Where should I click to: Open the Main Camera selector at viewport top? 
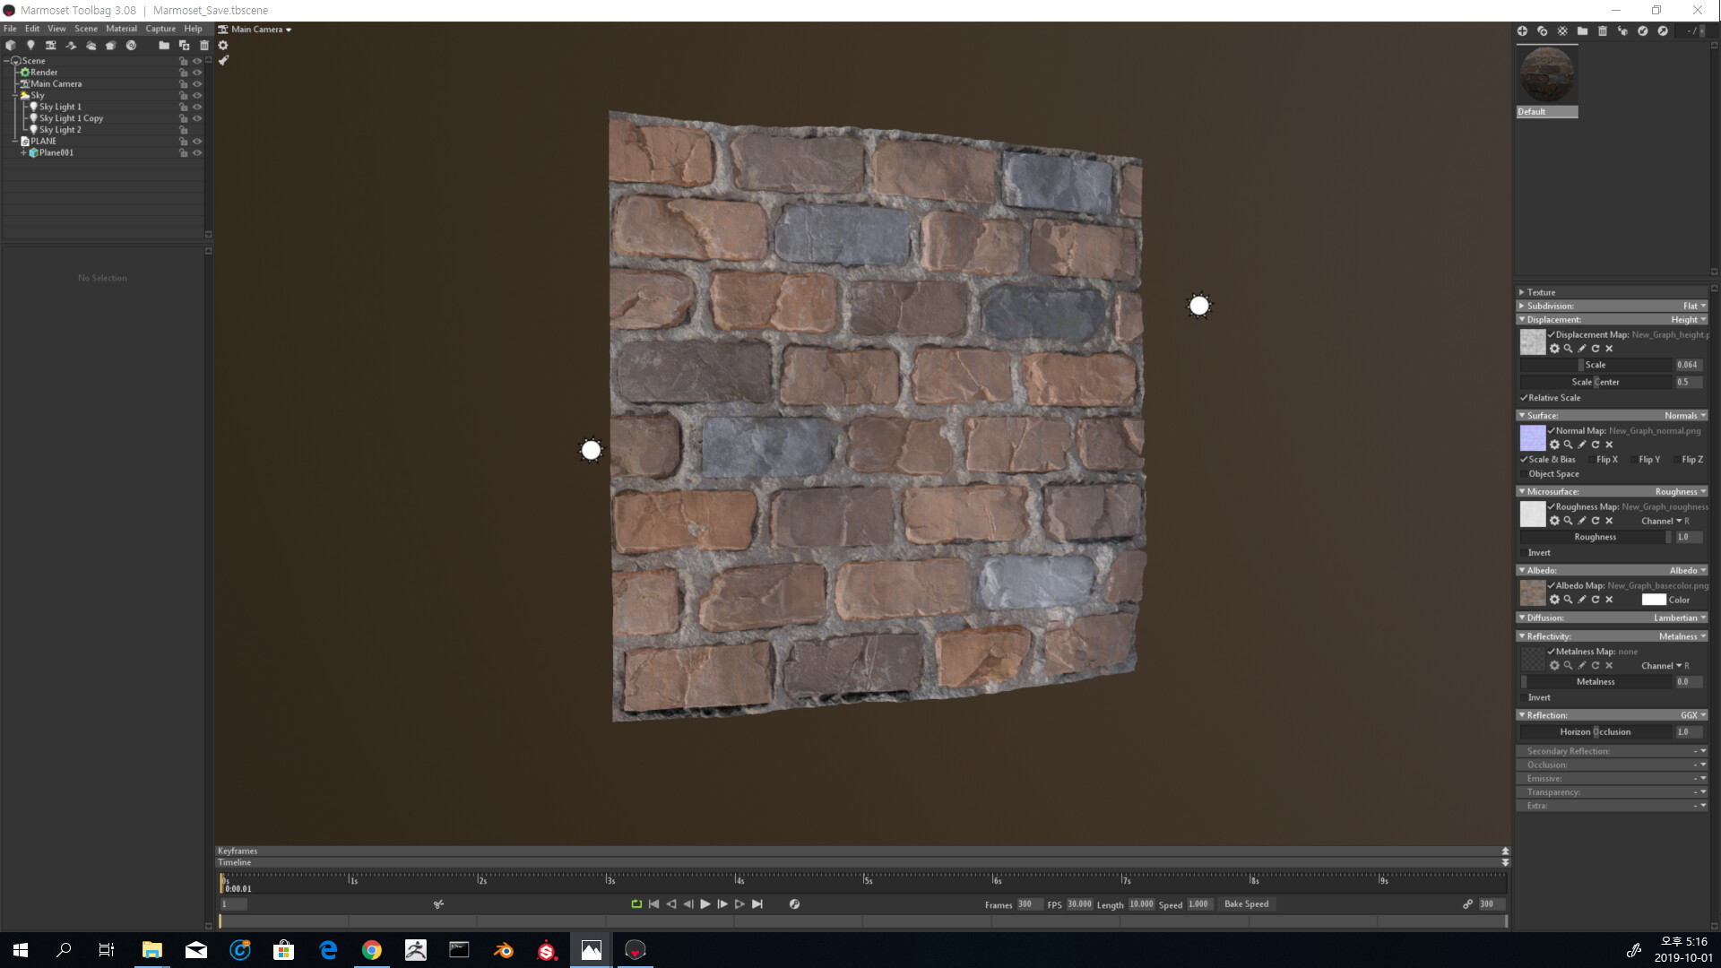[x=256, y=29]
